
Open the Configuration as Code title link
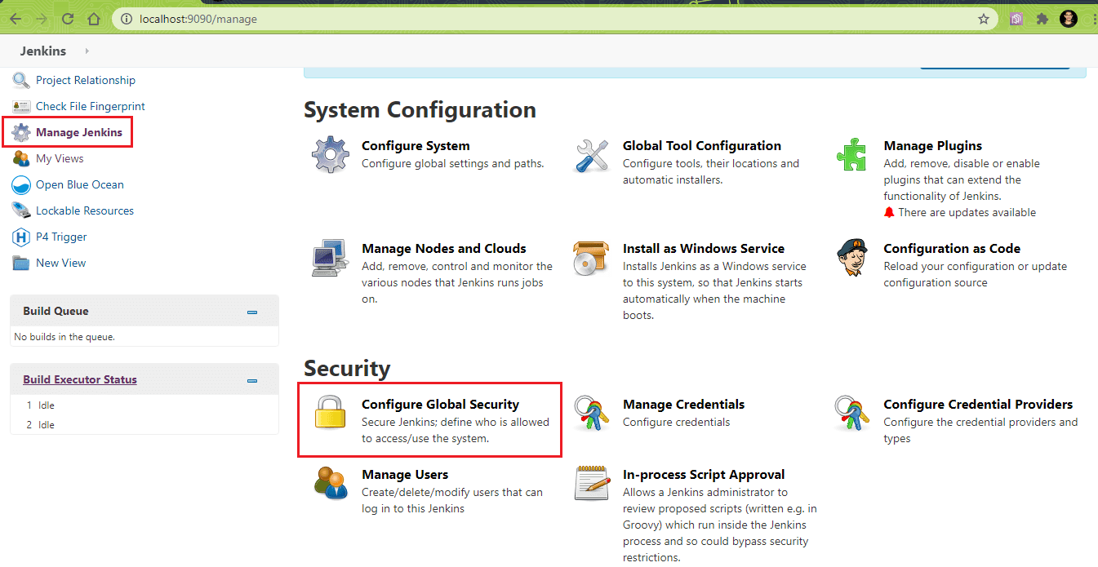(x=952, y=249)
